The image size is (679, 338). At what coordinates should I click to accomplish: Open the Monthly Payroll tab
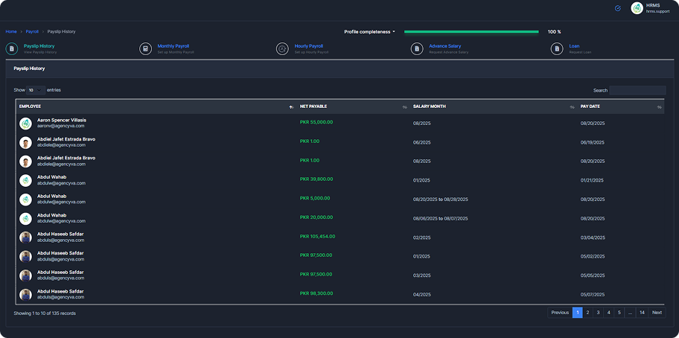tap(173, 46)
